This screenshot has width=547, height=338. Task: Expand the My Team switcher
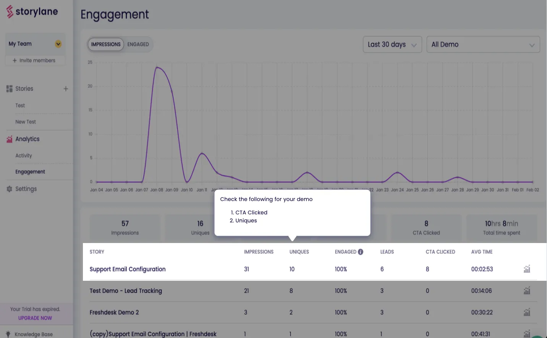[35, 44]
